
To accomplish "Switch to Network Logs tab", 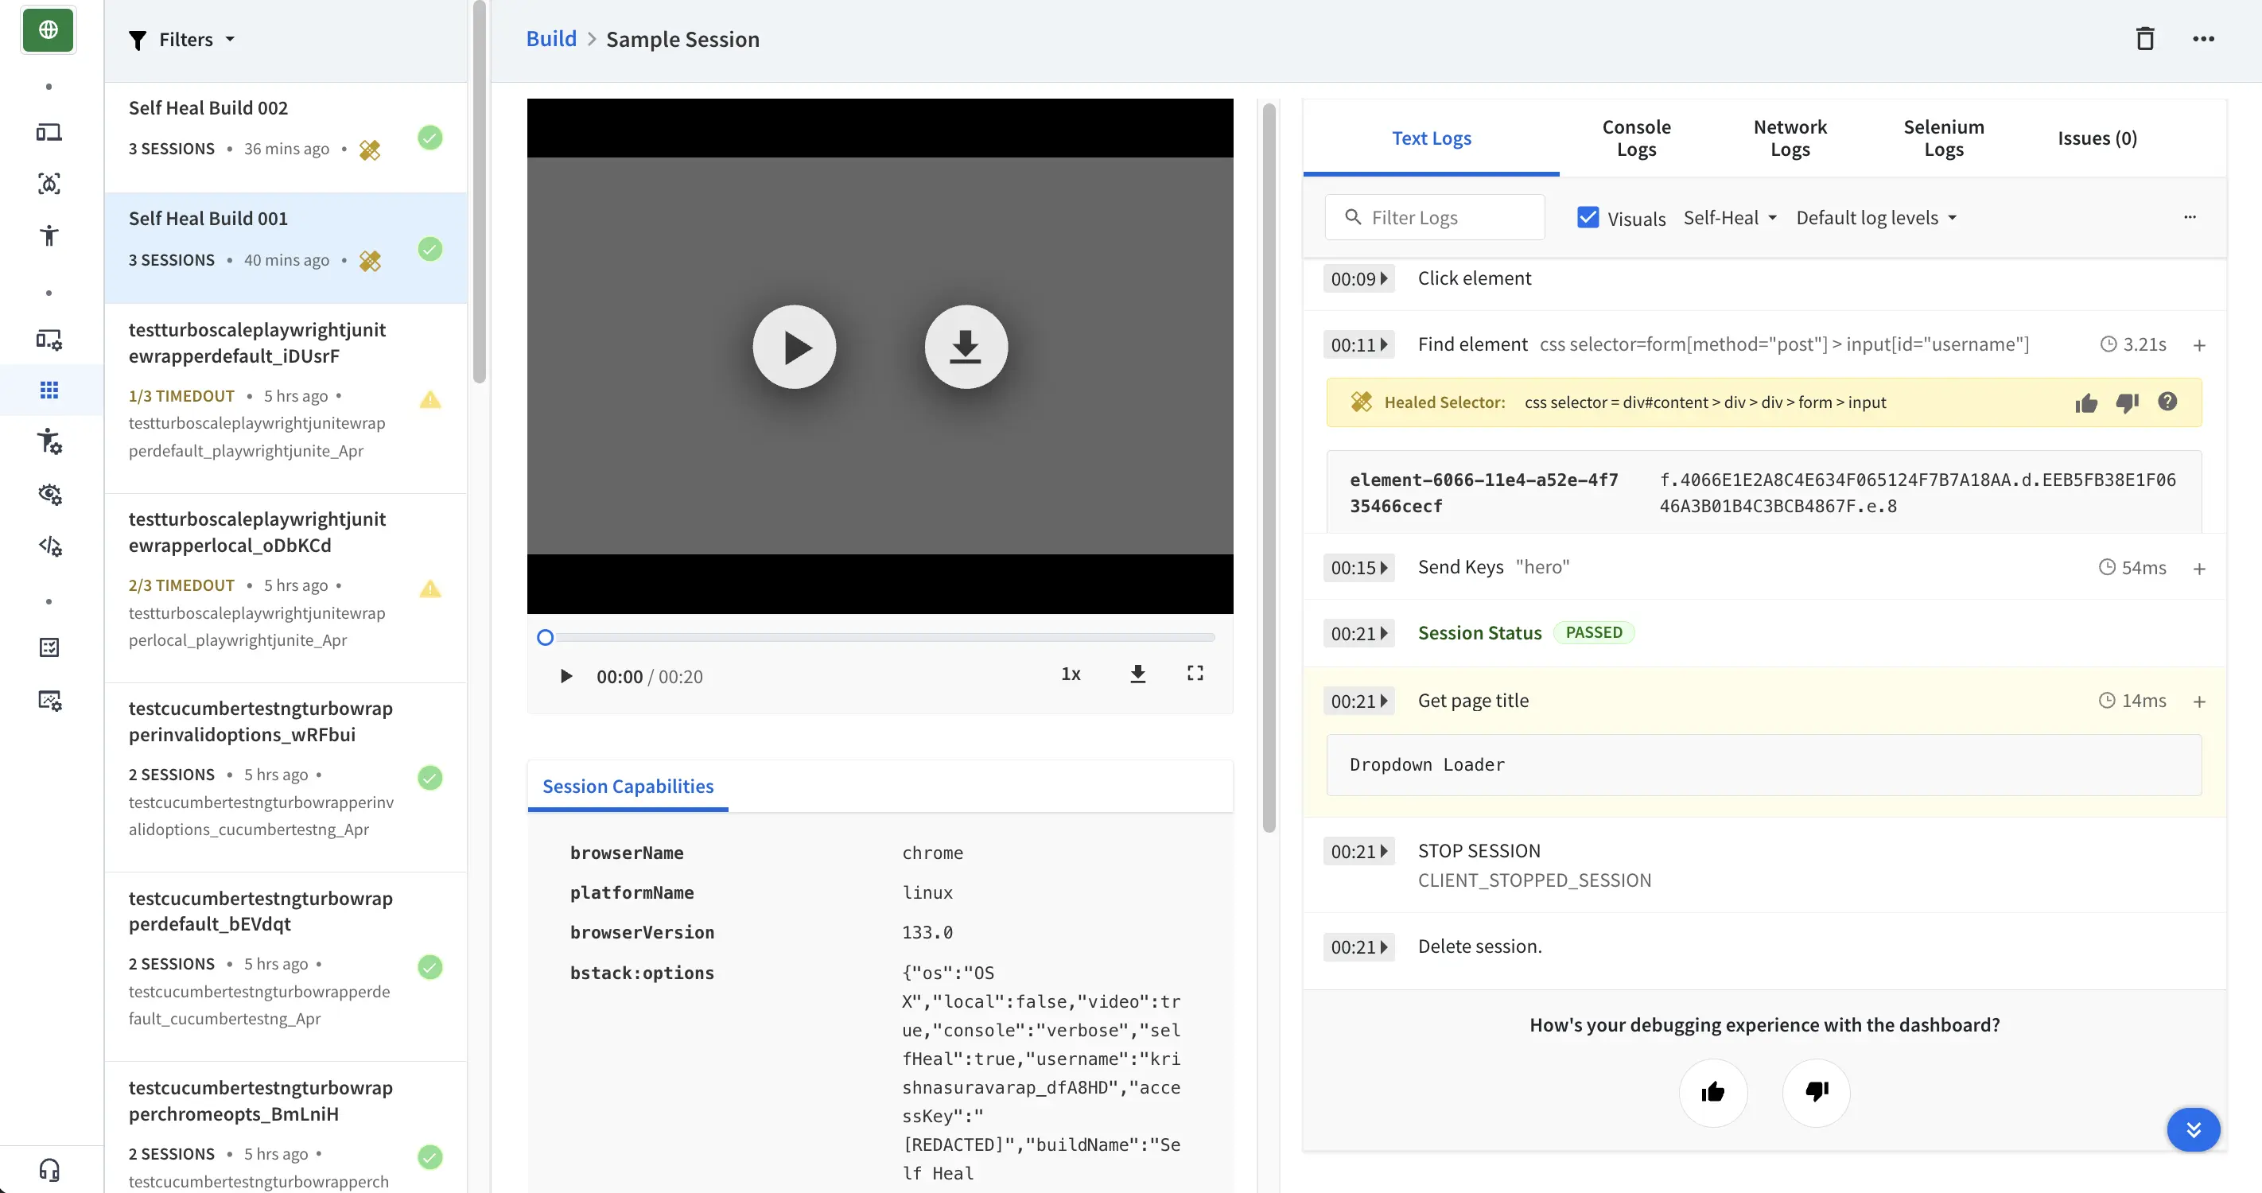I will point(1790,138).
